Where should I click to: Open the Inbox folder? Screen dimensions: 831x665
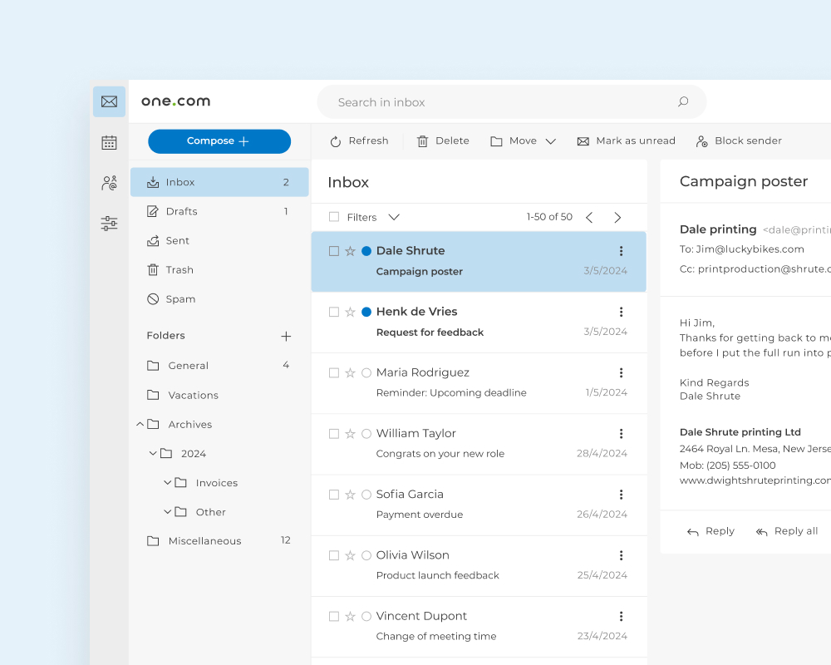[x=219, y=182]
